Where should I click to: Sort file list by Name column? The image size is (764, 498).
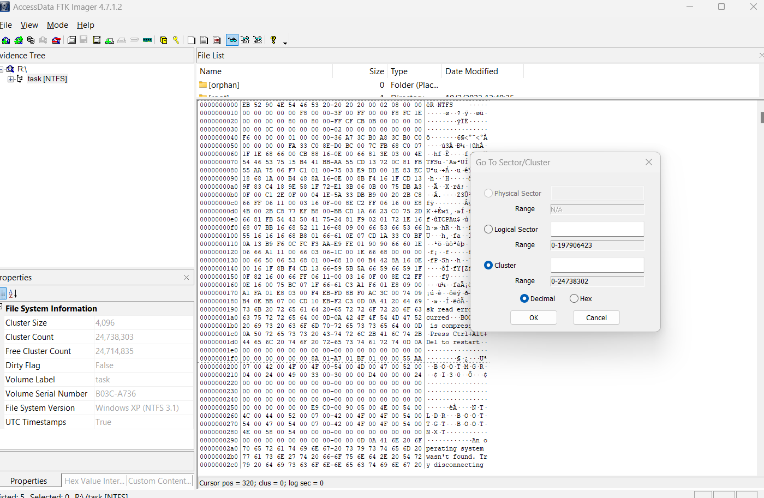pos(264,71)
